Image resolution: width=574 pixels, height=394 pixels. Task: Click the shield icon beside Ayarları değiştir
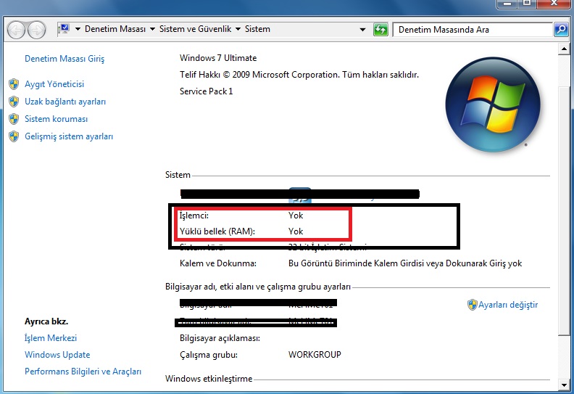(472, 305)
